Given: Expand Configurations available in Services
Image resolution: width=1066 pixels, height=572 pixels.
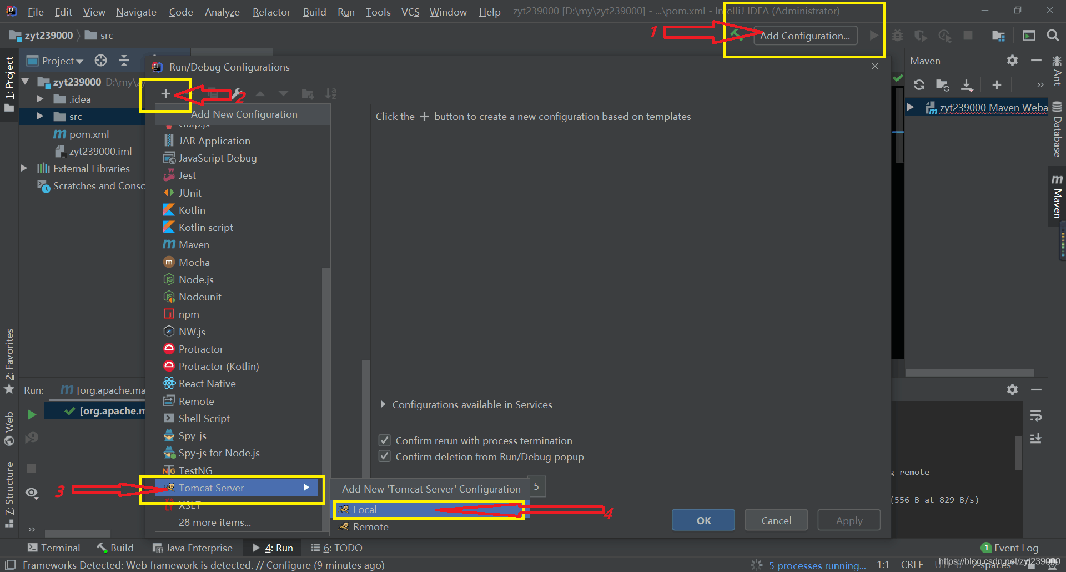Looking at the screenshot, I should (383, 404).
